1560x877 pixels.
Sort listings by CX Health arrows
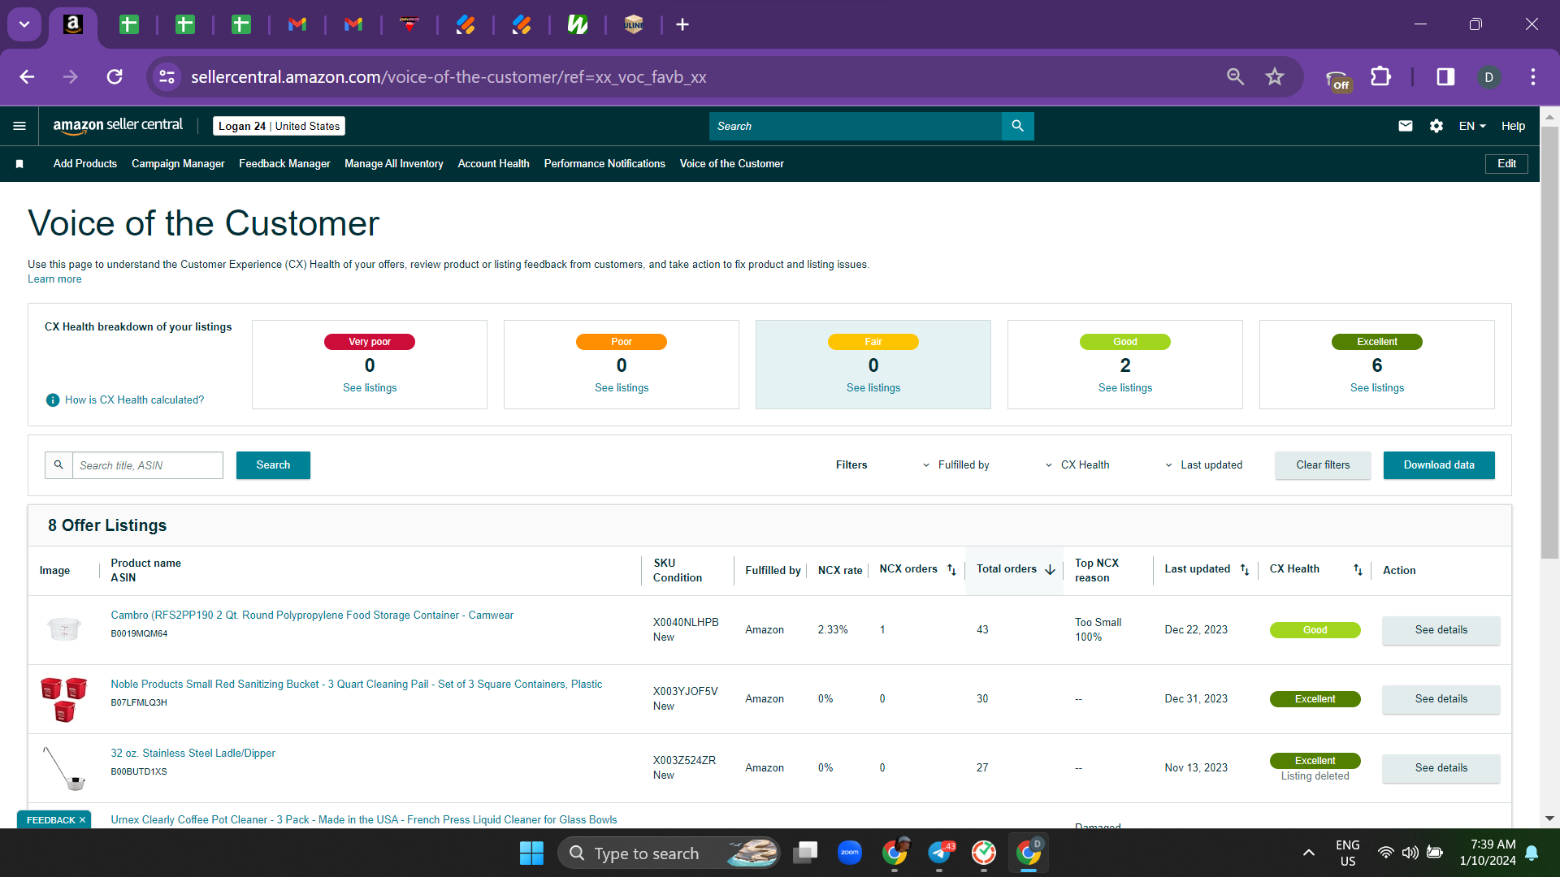[1358, 570]
